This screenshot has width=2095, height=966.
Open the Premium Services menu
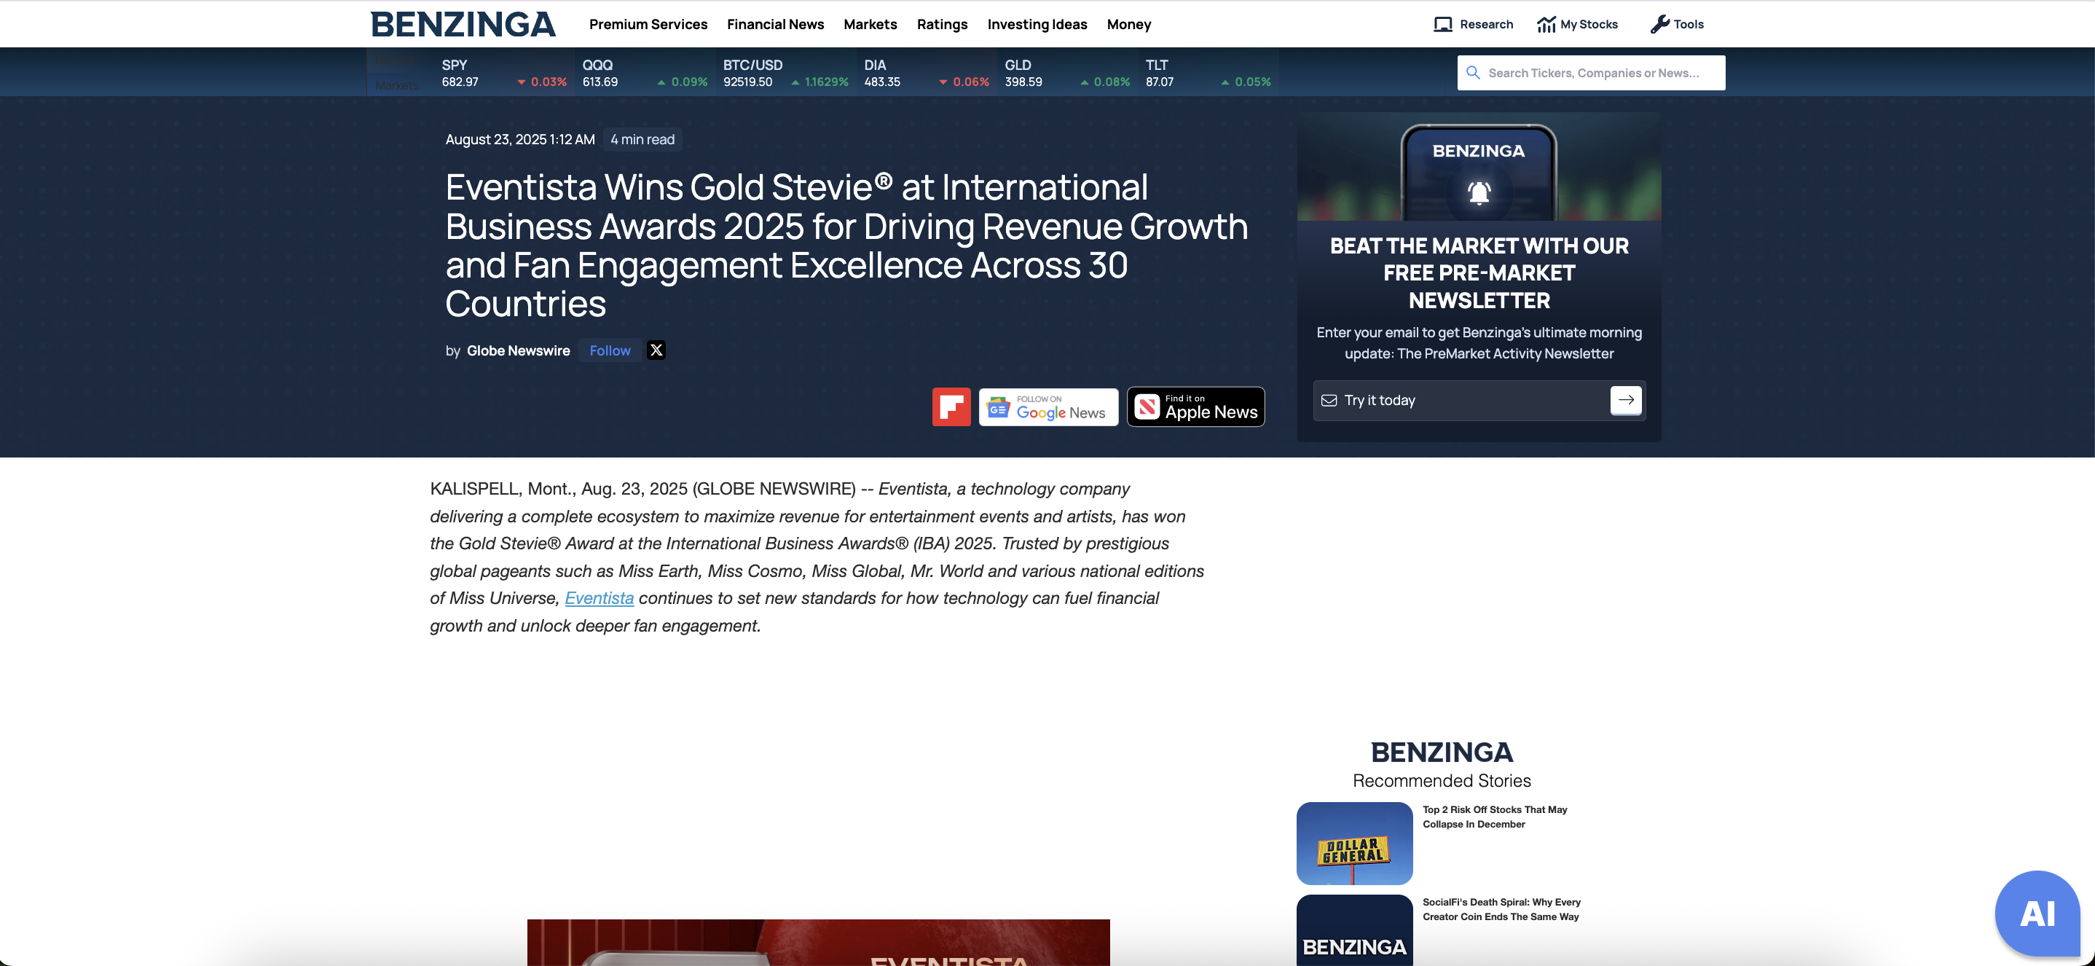pyautogui.click(x=648, y=24)
